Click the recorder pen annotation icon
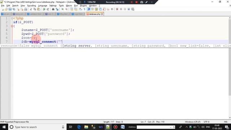 tap(147, 2)
